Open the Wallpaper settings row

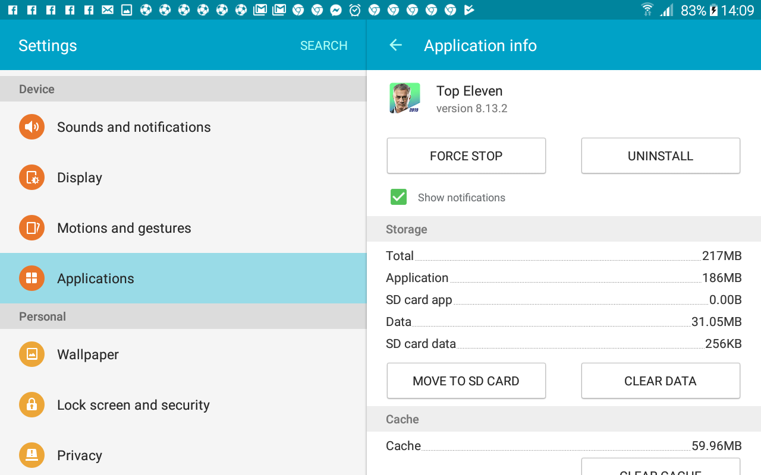[x=183, y=354]
